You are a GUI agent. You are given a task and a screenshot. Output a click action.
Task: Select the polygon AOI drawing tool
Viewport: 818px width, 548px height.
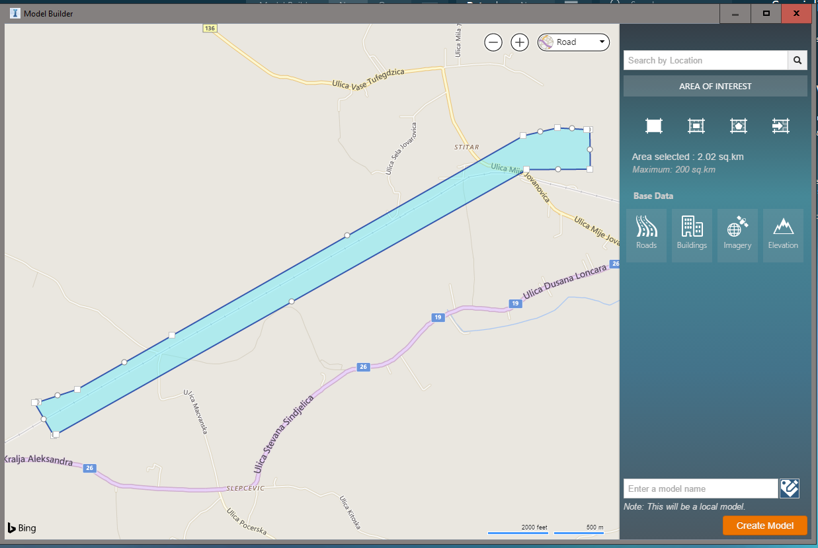[738, 126]
